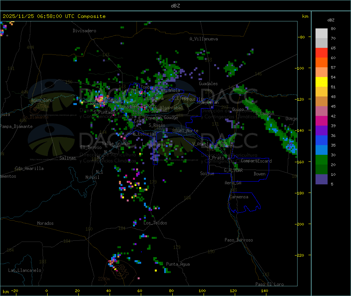Select the red 60-65 dBZ legend band
Viewport: 351px width, 296px height.
click(x=321, y=53)
